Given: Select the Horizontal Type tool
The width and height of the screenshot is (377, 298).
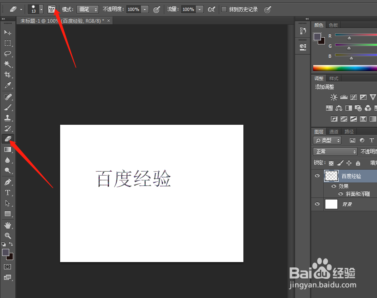Looking at the screenshot, I should 8,193.
